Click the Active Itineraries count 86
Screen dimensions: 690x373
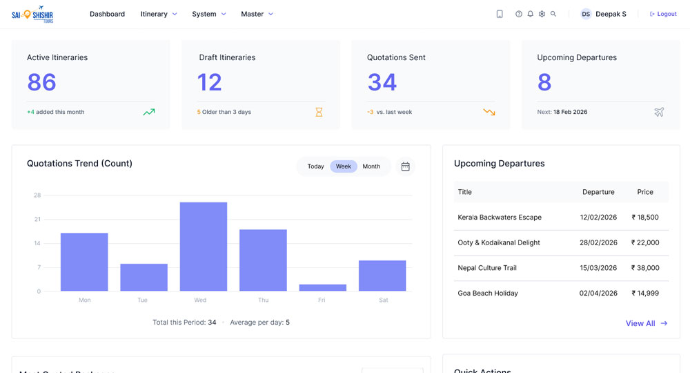coord(42,82)
